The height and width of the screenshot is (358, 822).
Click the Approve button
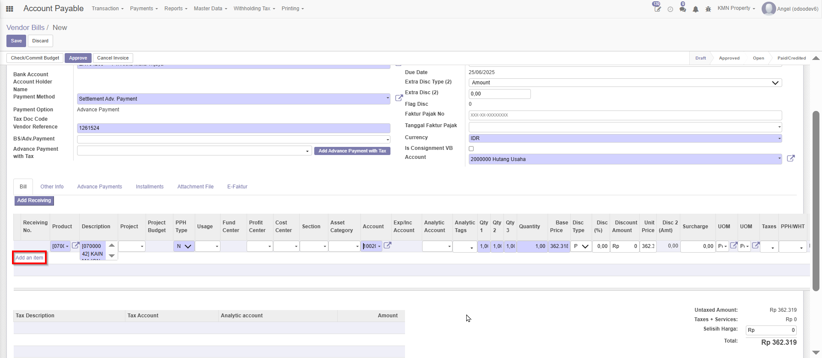(78, 58)
